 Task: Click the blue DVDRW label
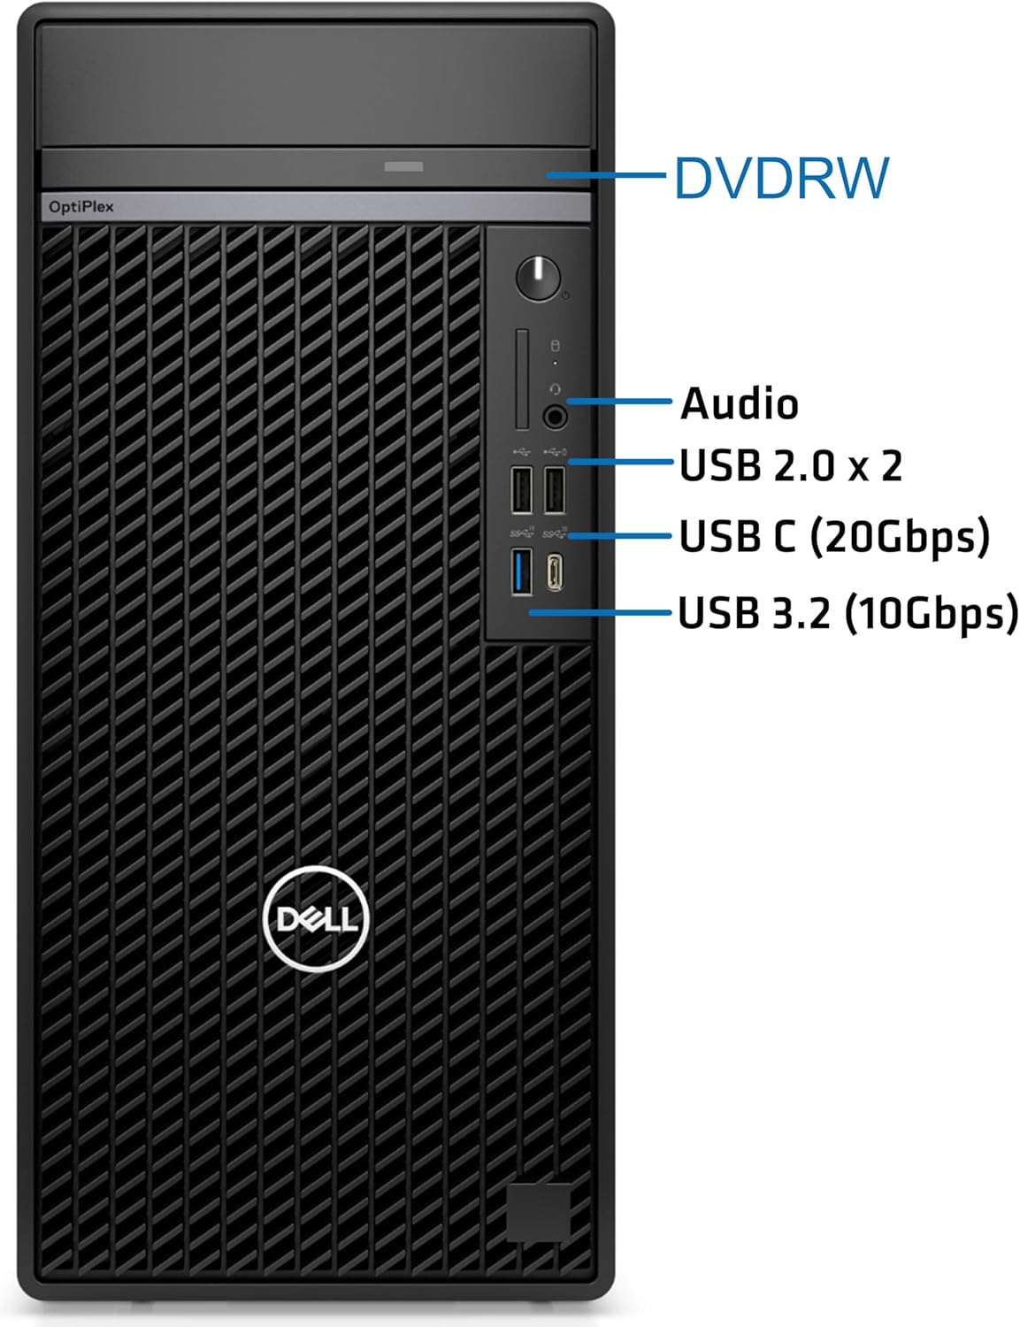coord(781,178)
